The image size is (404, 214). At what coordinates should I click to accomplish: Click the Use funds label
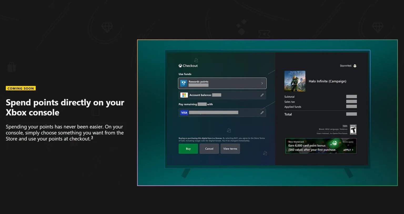(185, 74)
